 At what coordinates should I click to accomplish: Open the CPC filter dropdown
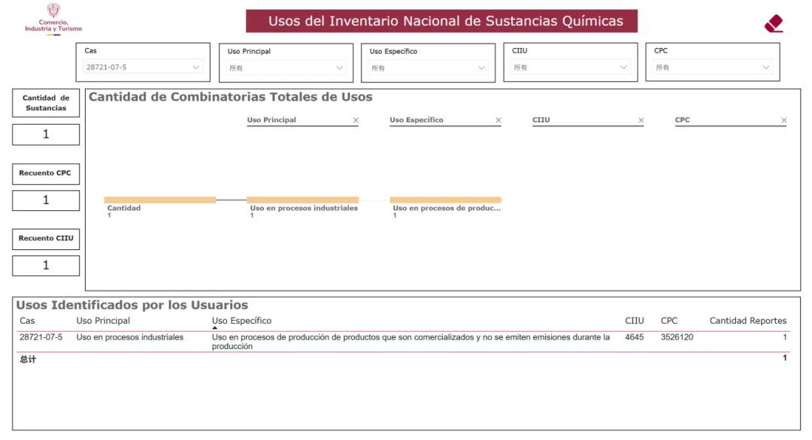click(x=713, y=68)
